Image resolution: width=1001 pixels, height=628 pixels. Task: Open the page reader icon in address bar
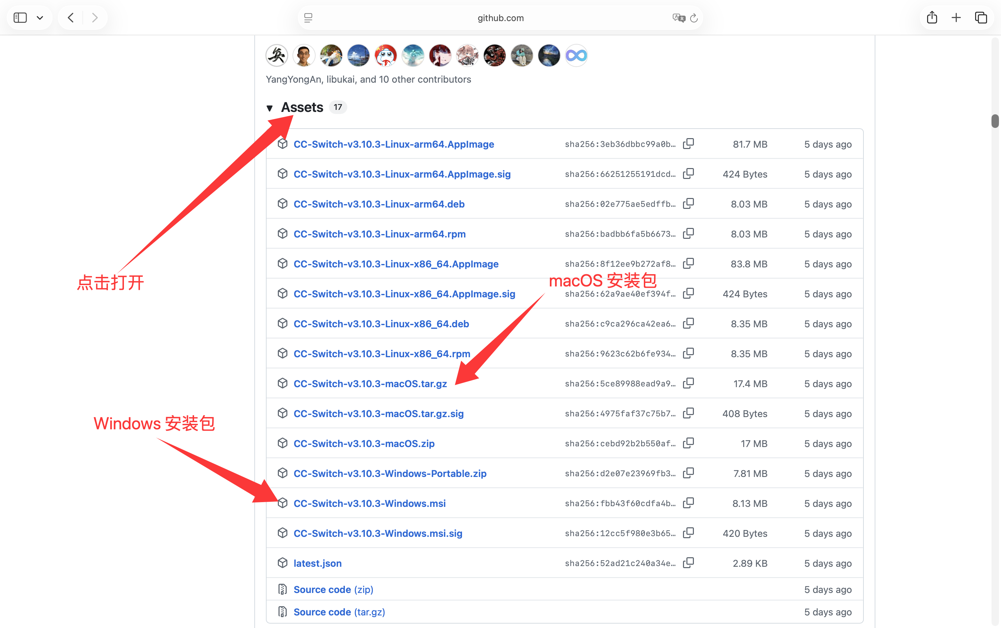tap(308, 18)
